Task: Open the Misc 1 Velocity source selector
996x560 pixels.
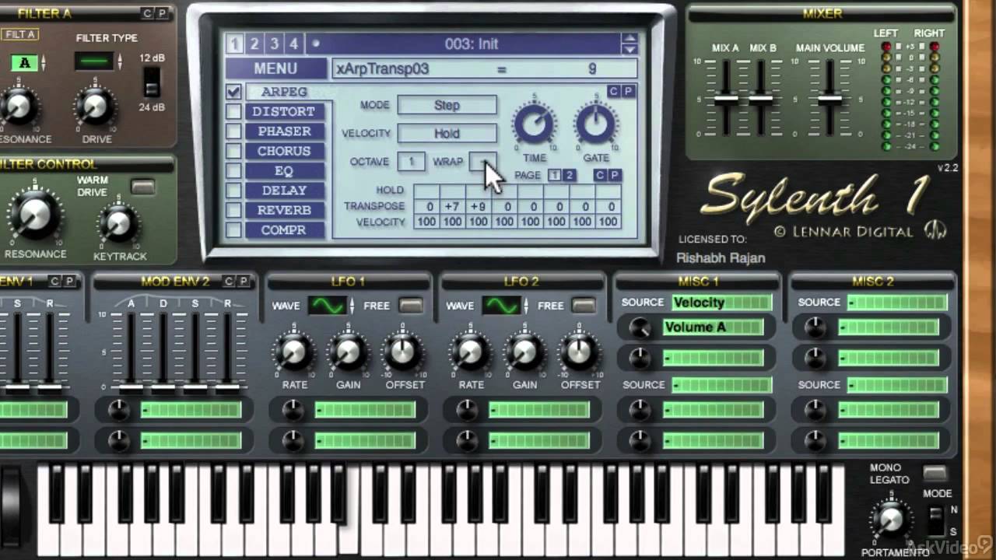Action: (722, 303)
